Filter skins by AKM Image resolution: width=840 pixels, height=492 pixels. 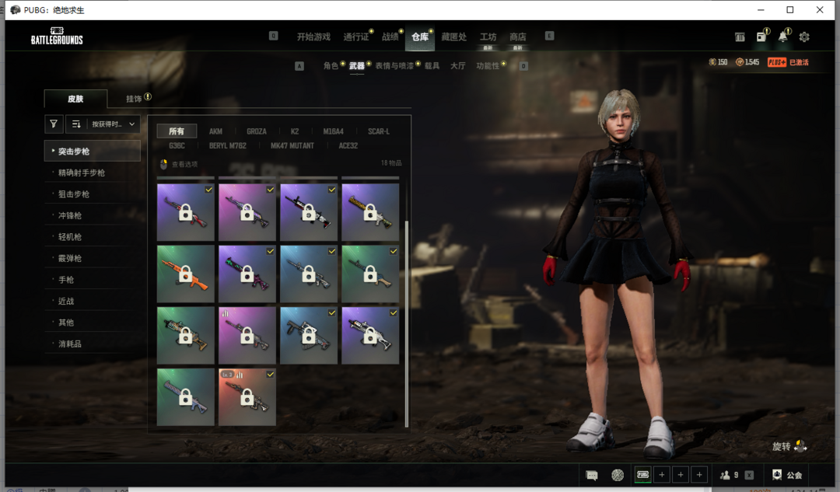click(x=215, y=131)
